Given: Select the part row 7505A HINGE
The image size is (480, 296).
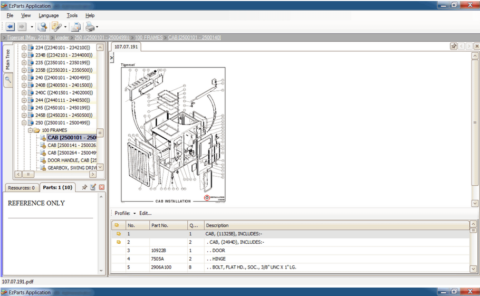Looking at the screenshot, I should 290,259.
